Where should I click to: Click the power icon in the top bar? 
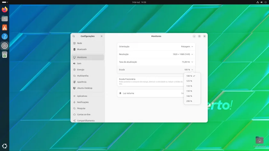tap(265, 2)
